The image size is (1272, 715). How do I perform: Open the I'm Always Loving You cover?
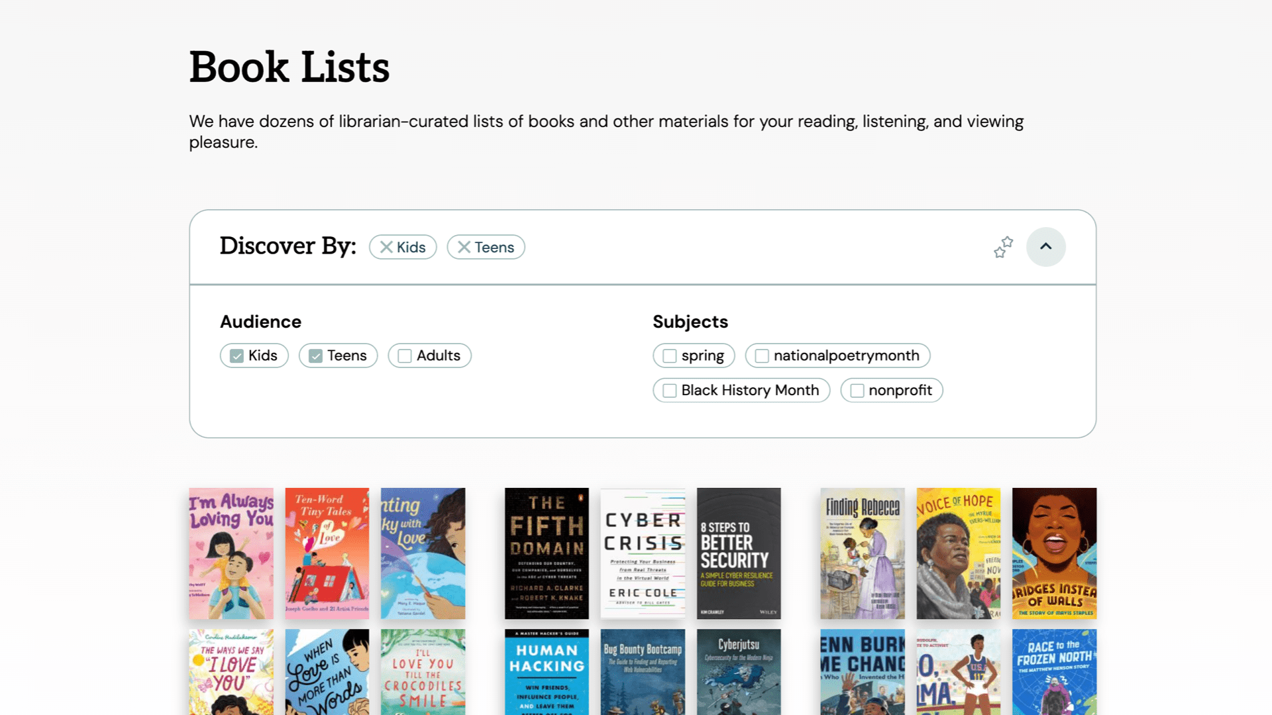[231, 553]
